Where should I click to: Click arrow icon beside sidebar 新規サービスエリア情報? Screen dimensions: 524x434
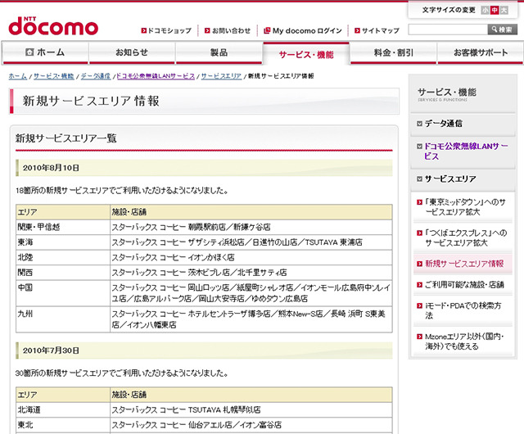tap(419, 264)
